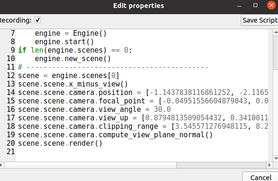This screenshot has height=181, width=278.
Task: Click the vertical scrollbar down arrow
Action: 276,158
